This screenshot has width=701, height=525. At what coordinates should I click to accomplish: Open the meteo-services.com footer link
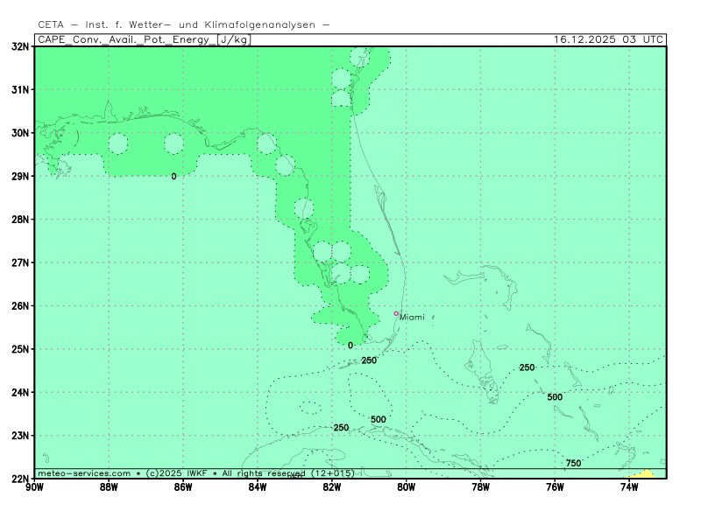pos(84,473)
